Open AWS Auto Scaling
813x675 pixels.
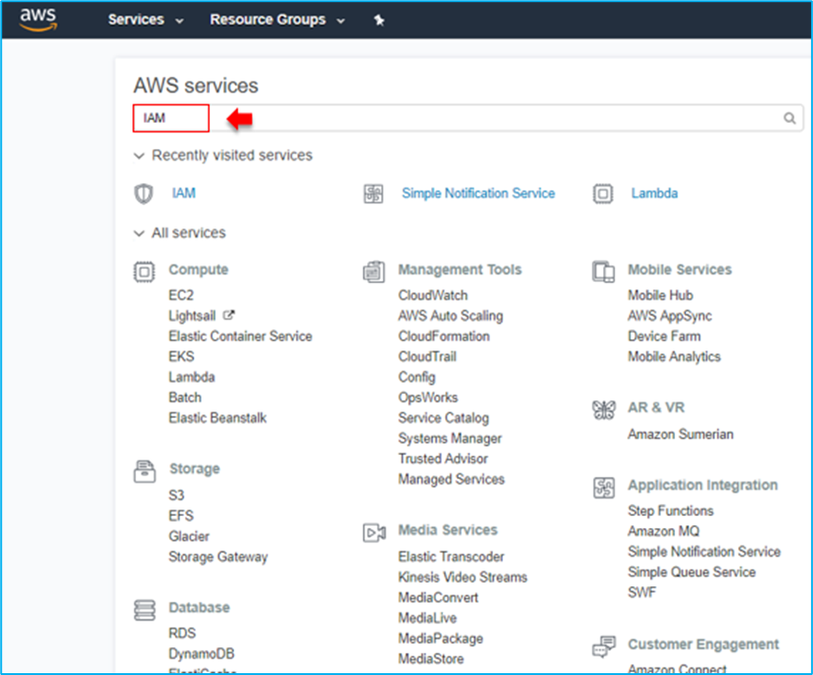point(450,315)
